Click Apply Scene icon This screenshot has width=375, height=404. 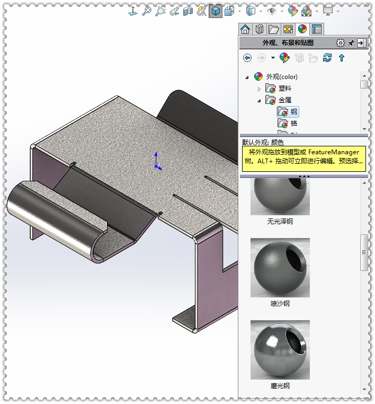(x=306, y=11)
